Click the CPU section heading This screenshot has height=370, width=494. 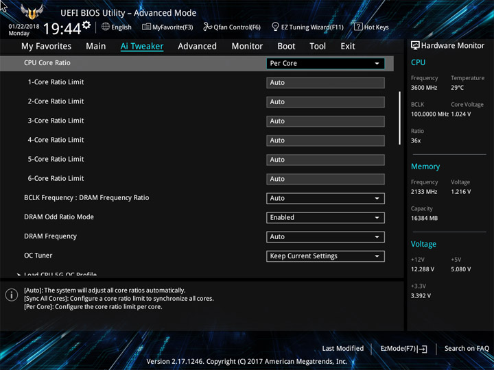(418, 62)
